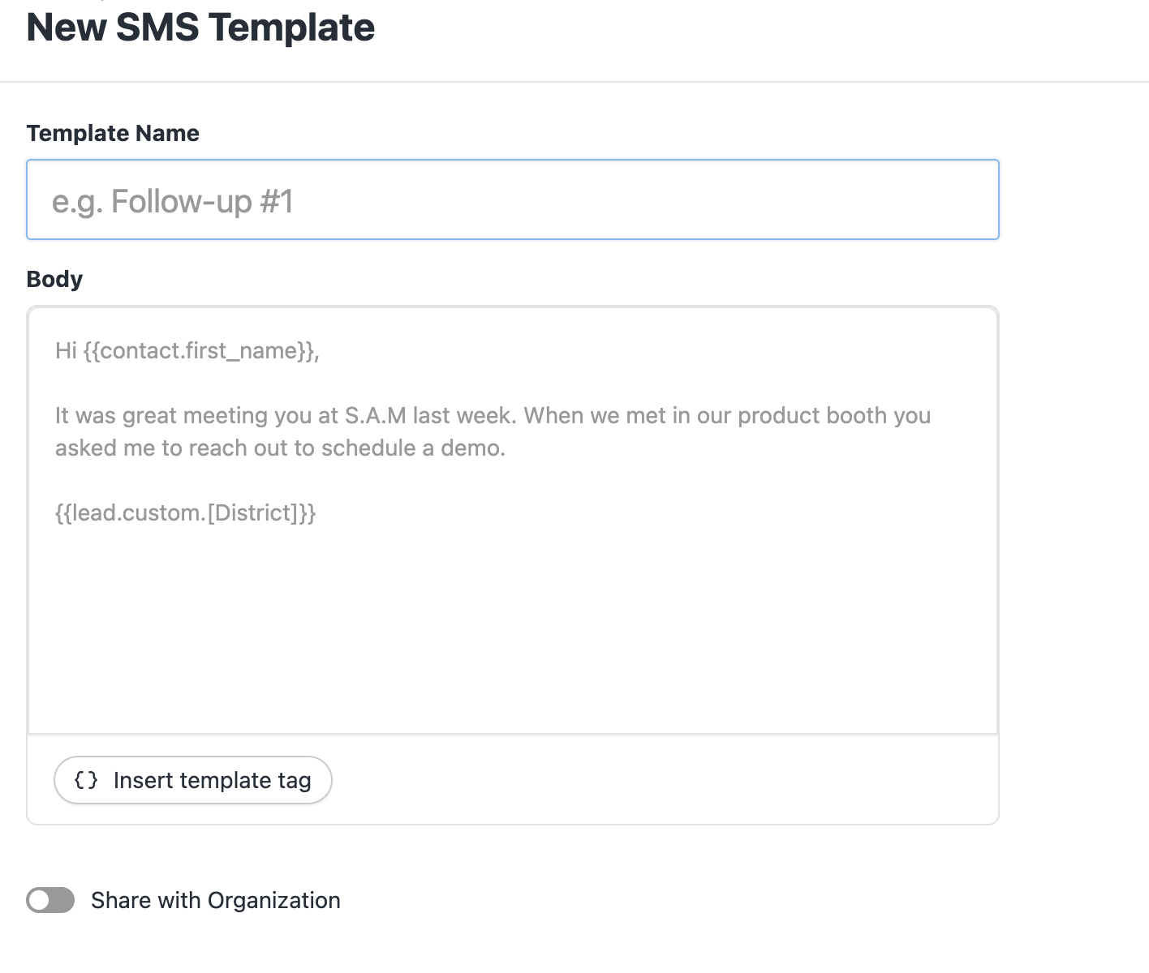Viewport: 1149px width, 973px height.
Task: Click the divider line under the page title
Action: tap(574, 80)
